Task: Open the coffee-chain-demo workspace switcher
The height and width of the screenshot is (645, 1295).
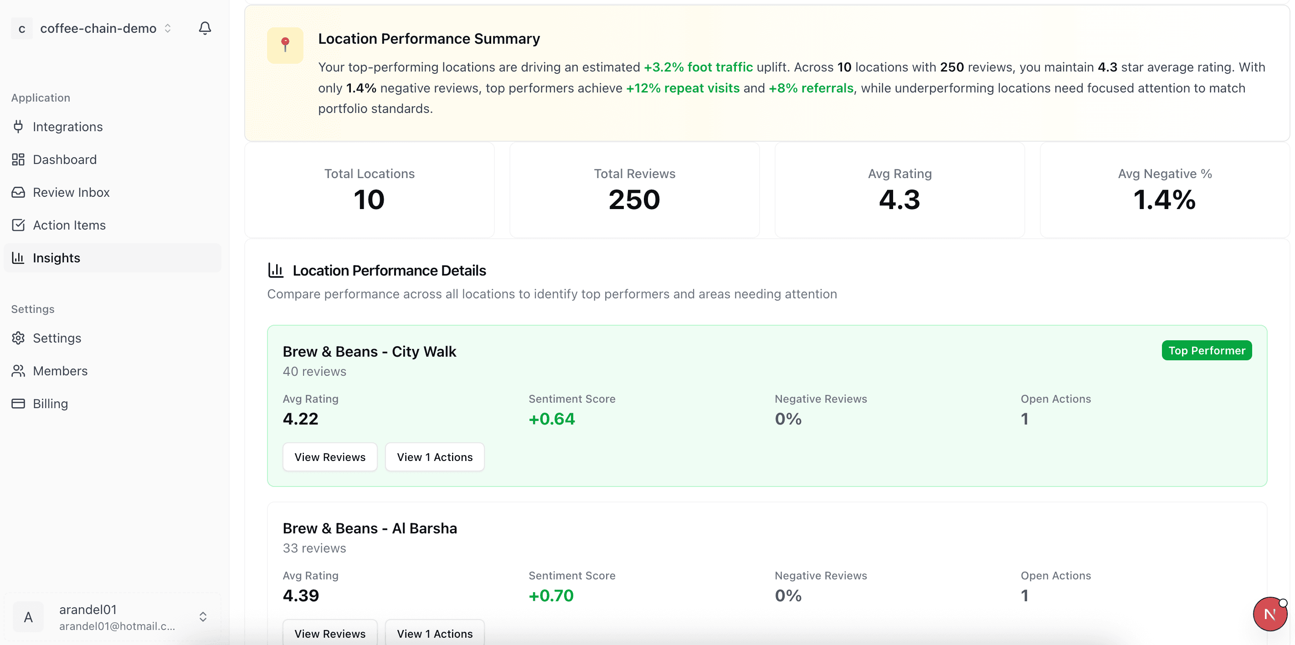Action: click(x=167, y=28)
